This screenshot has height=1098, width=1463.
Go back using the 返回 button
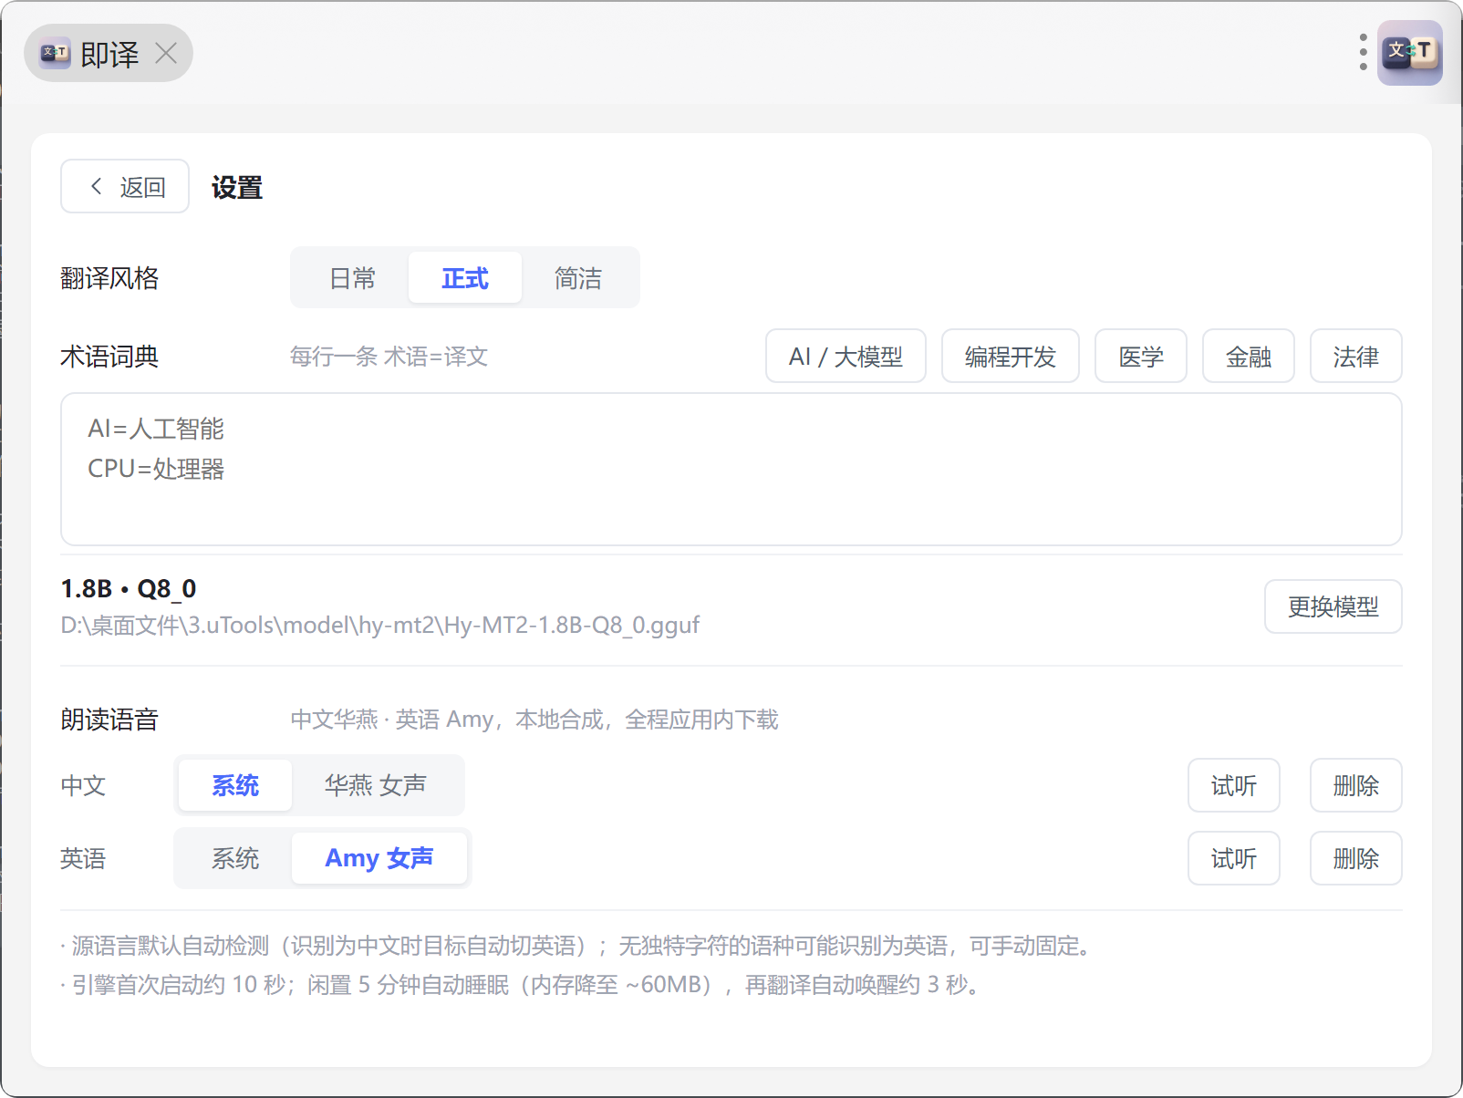coord(125,187)
